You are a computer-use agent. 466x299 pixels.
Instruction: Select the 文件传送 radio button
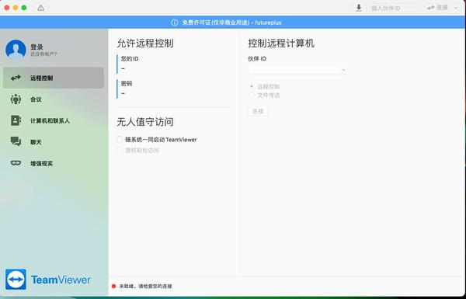tap(252, 95)
